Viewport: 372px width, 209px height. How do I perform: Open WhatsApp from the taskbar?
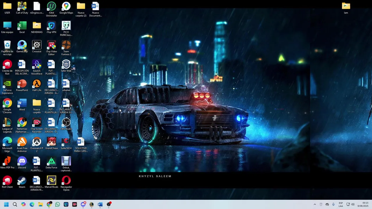coord(58,204)
